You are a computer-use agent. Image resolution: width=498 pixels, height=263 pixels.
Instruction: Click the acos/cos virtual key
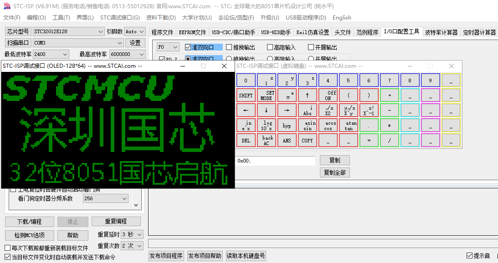point(328,125)
